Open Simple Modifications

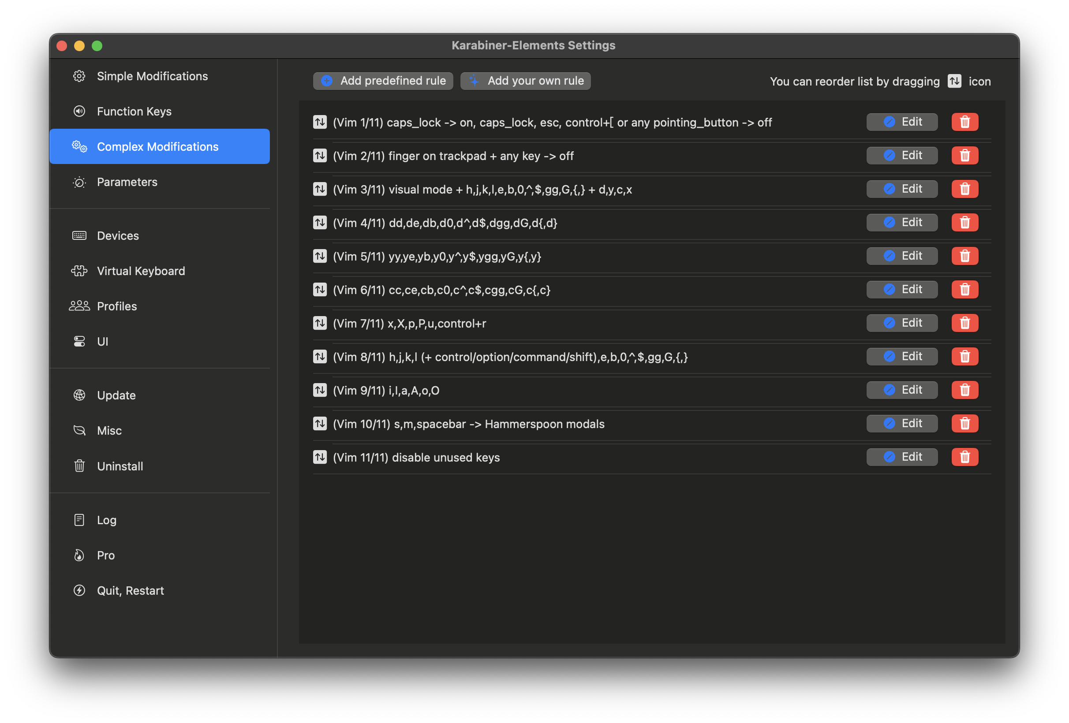coord(152,76)
